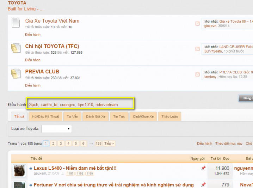
Task: Switch to the Thảo Luận tab
Action: [169, 116]
